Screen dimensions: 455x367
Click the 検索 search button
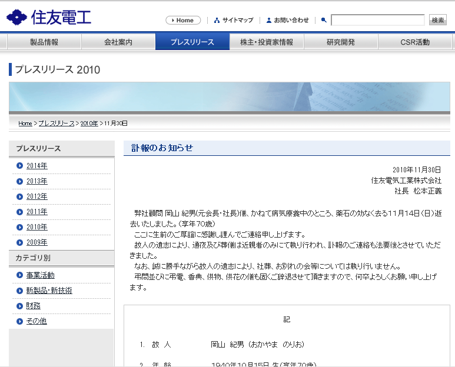click(x=438, y=20)
